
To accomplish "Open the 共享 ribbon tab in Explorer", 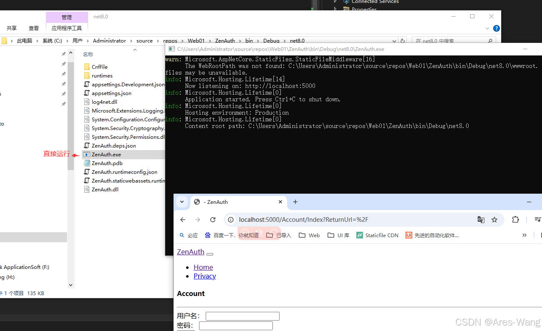I will [x=11, y=28].
